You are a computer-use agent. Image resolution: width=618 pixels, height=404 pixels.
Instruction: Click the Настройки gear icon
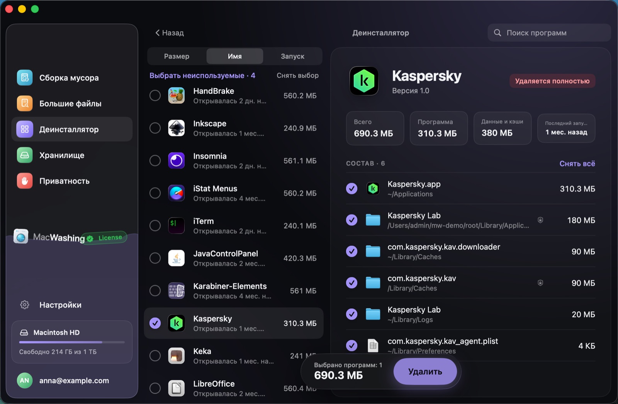[25, 305]
